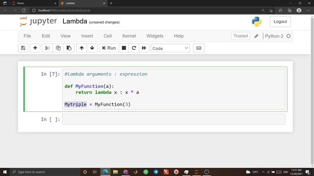Screen dimensions: 314x176
Task: Restart the kernel with circular arrow icon
Action: coord(134,48)
